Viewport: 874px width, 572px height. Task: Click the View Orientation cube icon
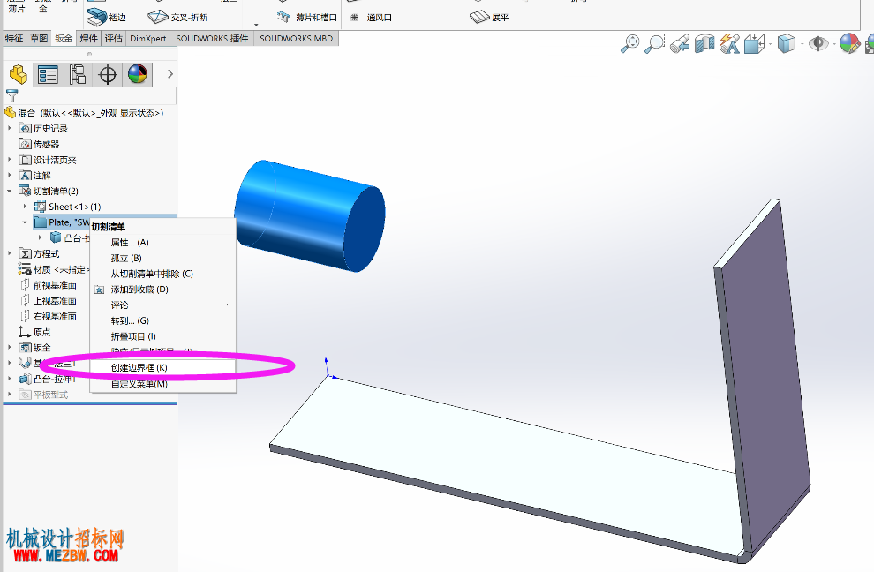(754, 43)
